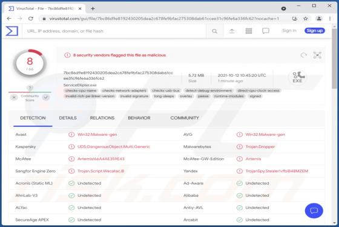
Task: Click the Avast detection warning icon
Action: [x=71, y=135]
